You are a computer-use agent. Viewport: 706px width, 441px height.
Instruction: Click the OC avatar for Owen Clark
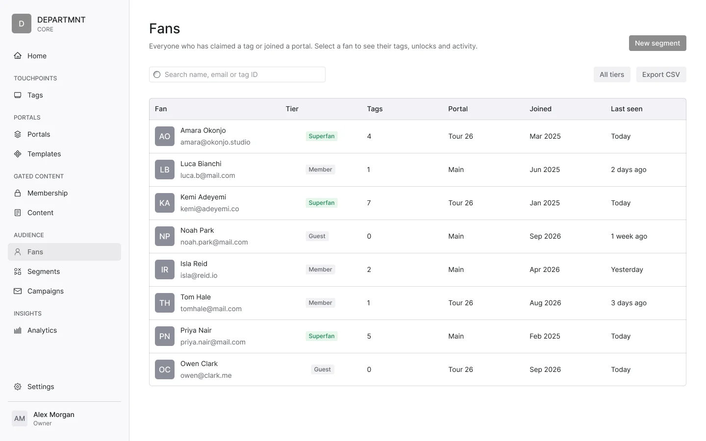165,369
